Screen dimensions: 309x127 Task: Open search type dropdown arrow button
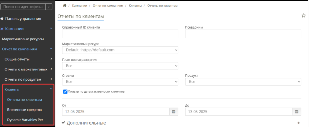pyautogui.click(x=49, y=7)
